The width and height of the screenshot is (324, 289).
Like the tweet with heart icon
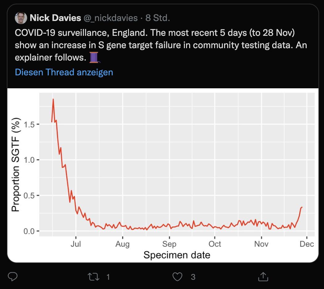pyautogui.click(x=177, y=277)
